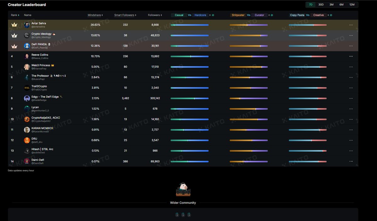Click DeFi PANDA's profile avatar
Image resolution: width=377 pixels, height=221 pixels.
point(27,46)
